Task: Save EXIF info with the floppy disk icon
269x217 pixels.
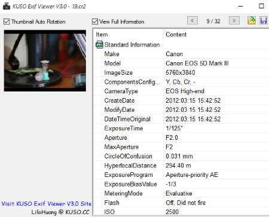Action: click(264, 20)
